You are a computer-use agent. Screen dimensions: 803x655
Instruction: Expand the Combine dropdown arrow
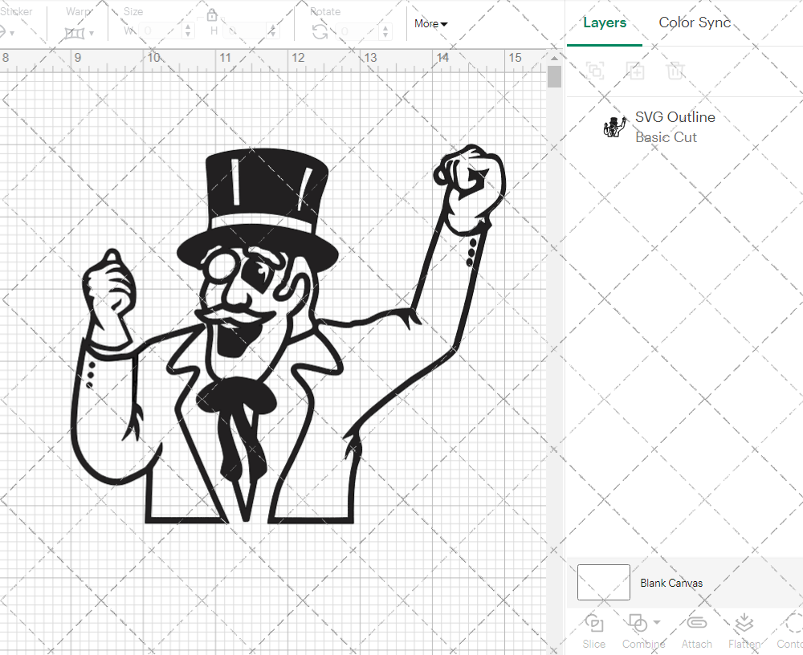[x=657, y=622]
